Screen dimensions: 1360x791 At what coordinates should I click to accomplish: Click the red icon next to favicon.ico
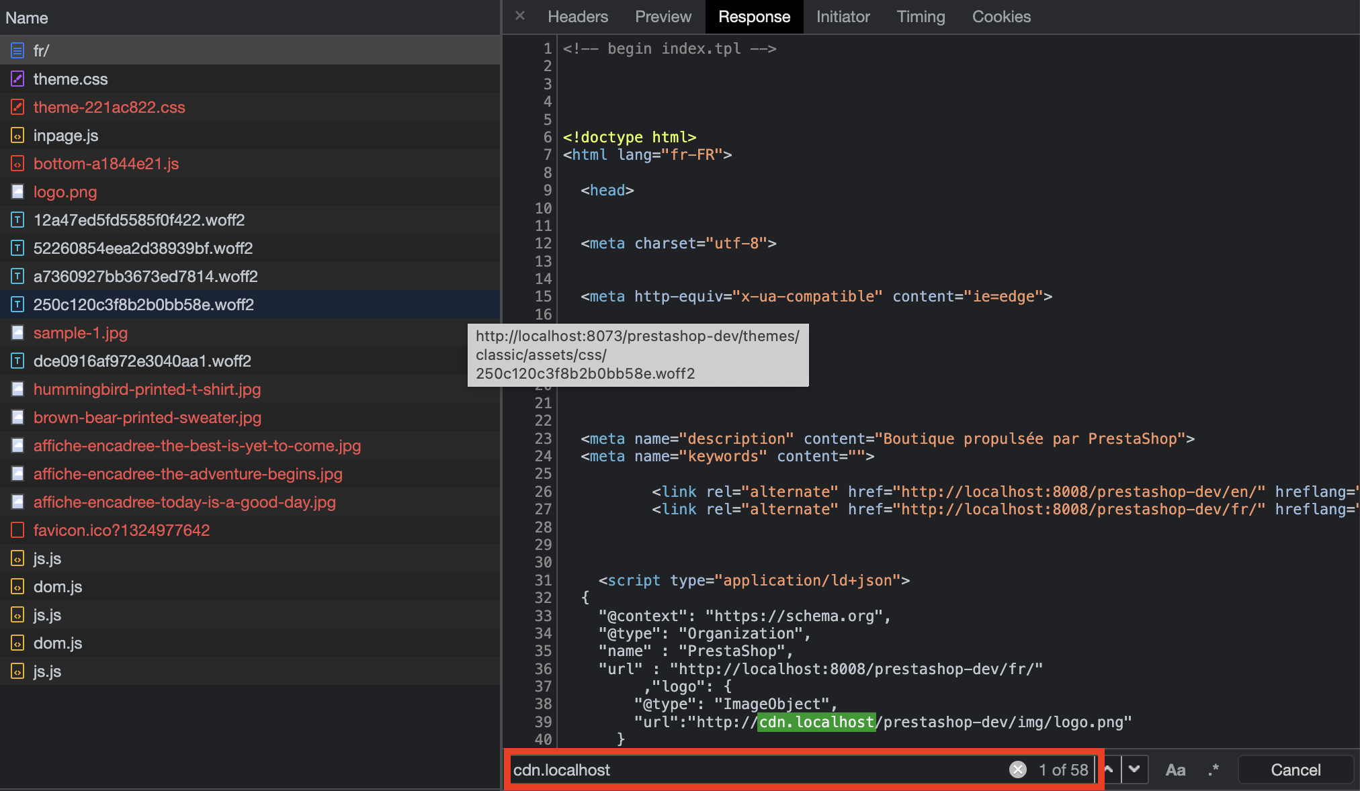[x=17, y=530]
